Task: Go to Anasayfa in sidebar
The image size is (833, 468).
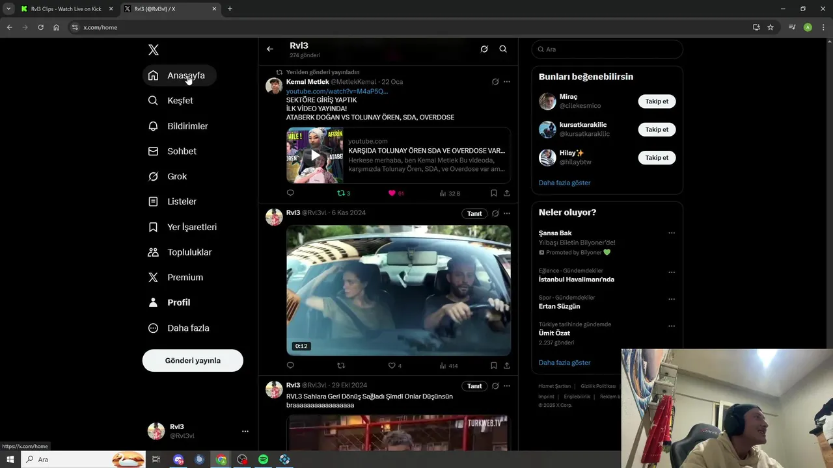Action: pyautogui.click(x=179, y=75)
